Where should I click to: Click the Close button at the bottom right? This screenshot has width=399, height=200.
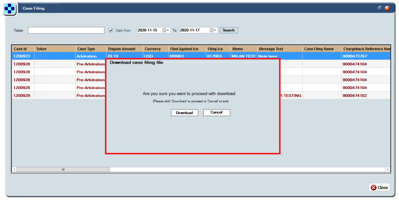(379, 187)
